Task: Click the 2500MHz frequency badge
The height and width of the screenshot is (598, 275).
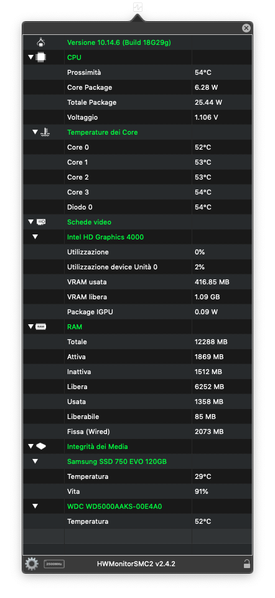Action: click(54, 563)
